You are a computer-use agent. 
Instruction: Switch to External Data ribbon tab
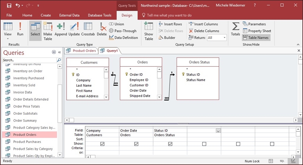pyautogui.click(x=69, y=15)
